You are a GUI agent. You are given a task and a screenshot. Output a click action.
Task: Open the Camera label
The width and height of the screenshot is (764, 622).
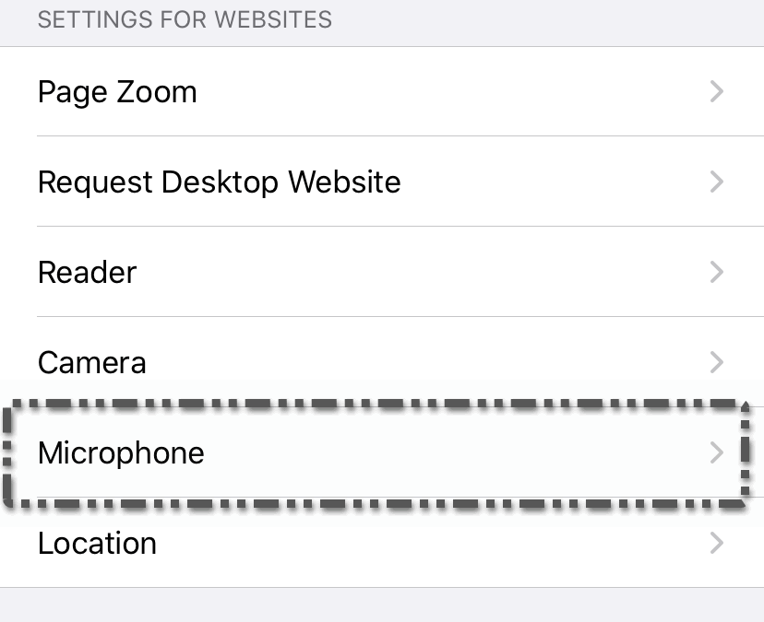(x=91, y=362)
